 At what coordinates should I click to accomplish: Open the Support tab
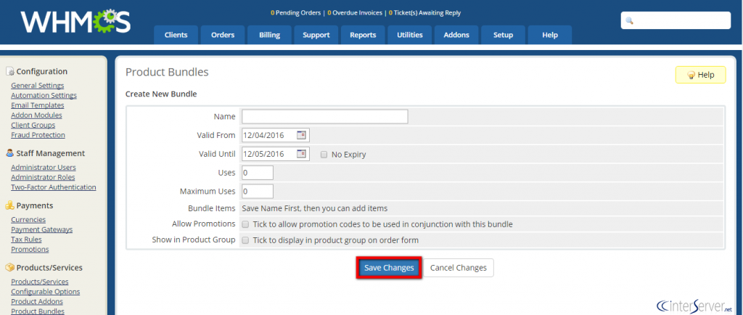(316, 35)
